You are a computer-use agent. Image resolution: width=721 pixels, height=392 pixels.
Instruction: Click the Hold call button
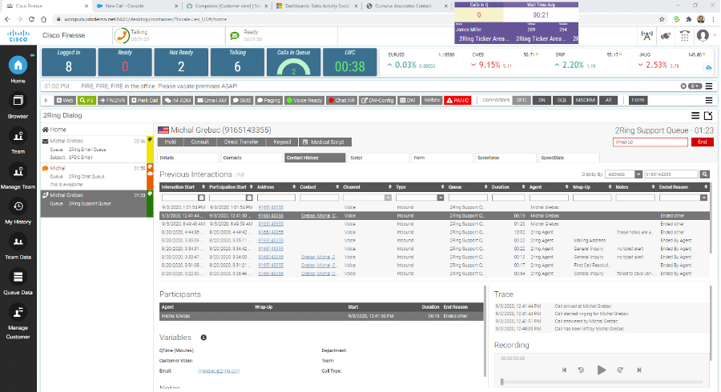click(170, 142)
